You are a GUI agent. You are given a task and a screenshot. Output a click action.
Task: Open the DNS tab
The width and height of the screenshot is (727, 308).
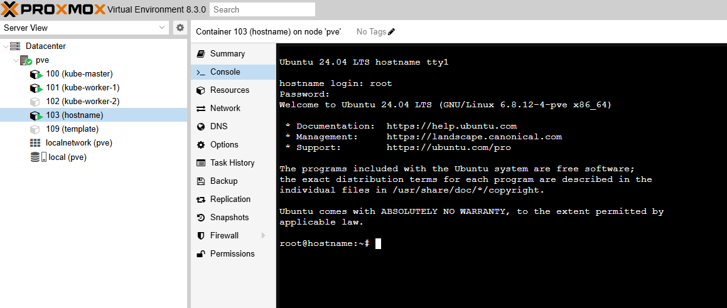(x=233, y=127)
